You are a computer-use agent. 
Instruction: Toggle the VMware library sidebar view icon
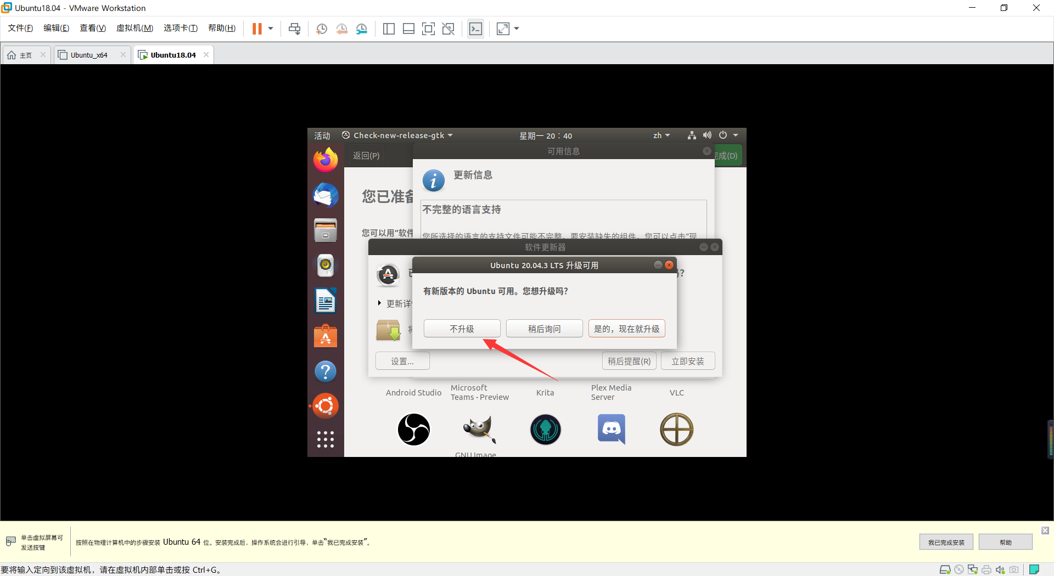pyautogui.click(x=389, y=29)
